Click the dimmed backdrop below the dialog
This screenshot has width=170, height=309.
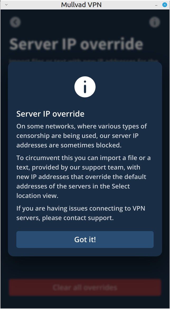85,267
